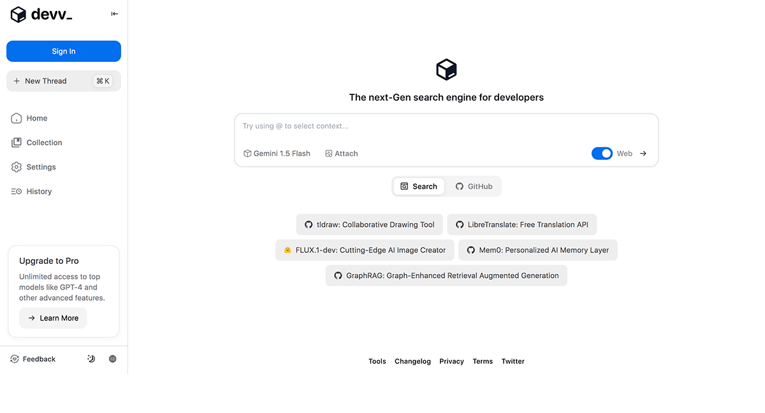Open the Terms footer link
Image resolution: width=765 pixels, height=413 pixels.
[x=483, y=361]
